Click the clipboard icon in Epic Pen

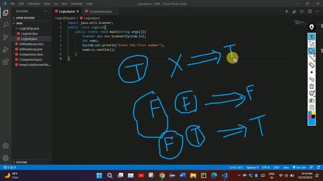pos(311,107)
